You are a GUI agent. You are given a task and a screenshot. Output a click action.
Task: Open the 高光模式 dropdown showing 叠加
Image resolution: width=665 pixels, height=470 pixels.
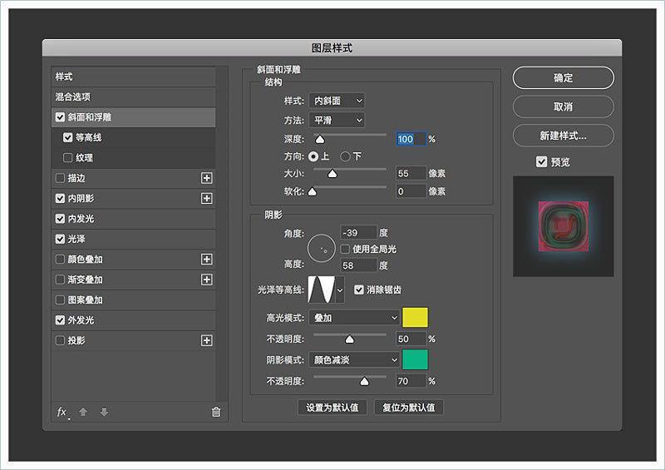[354, 318]
